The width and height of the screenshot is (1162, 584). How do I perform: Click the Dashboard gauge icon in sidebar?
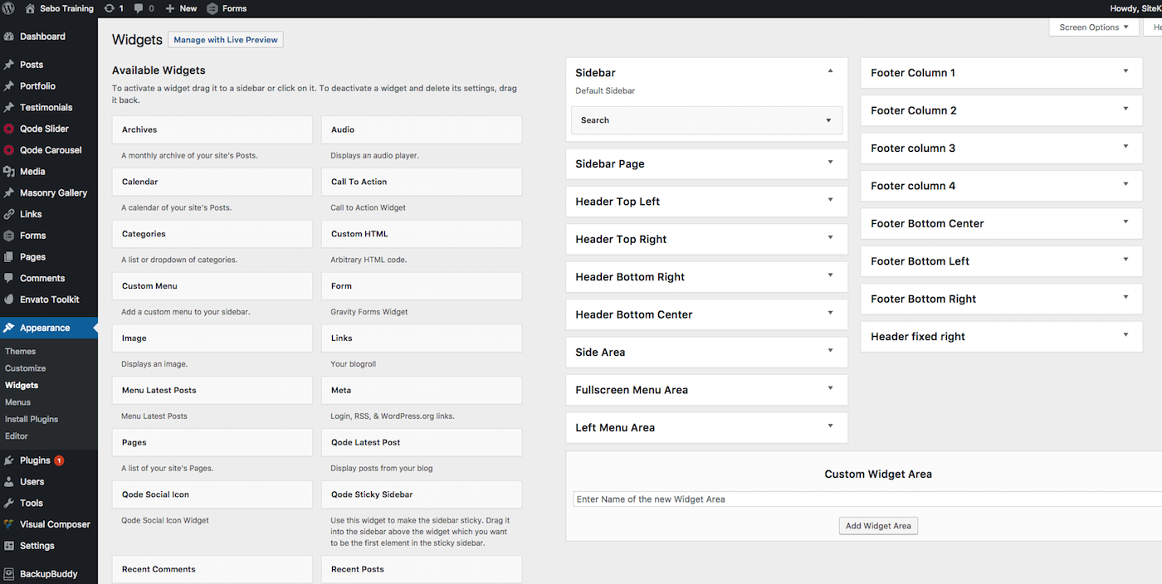(9, 36)
